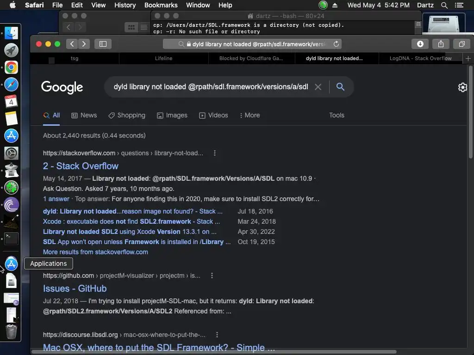
Task: Open "dyld: Library not loaded...reason image" link
Action: click(x=133, y=211)
